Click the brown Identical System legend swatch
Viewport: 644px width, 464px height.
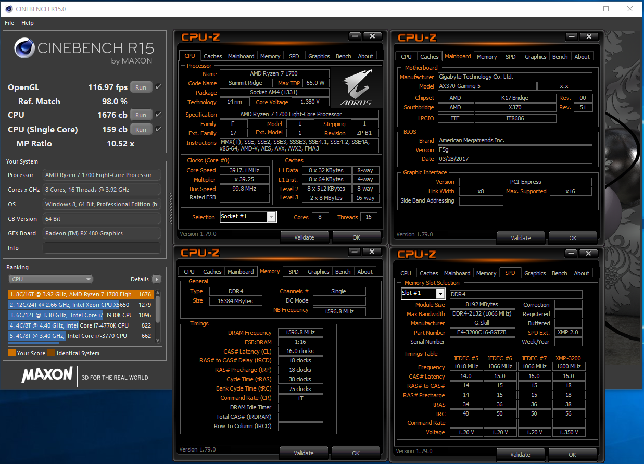tap(52, 353)
